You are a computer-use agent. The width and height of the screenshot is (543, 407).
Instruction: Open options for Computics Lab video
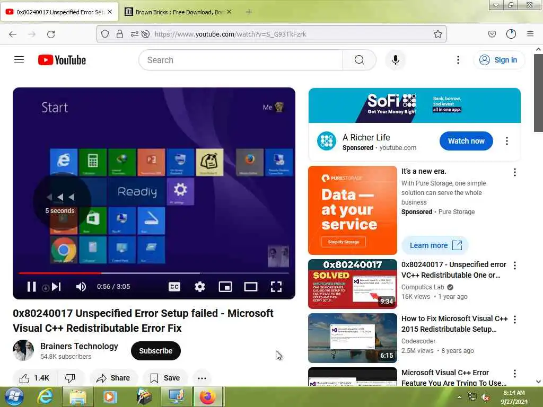coord(514,265)
